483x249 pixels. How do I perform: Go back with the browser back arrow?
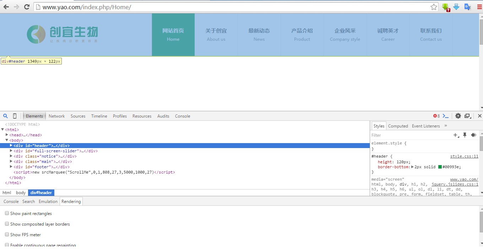click(6, 7)
